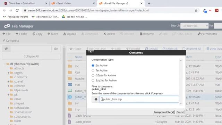Click Delete in the toolbar
This screenshot has width=222, height=125.
click(x=109, y=34)
